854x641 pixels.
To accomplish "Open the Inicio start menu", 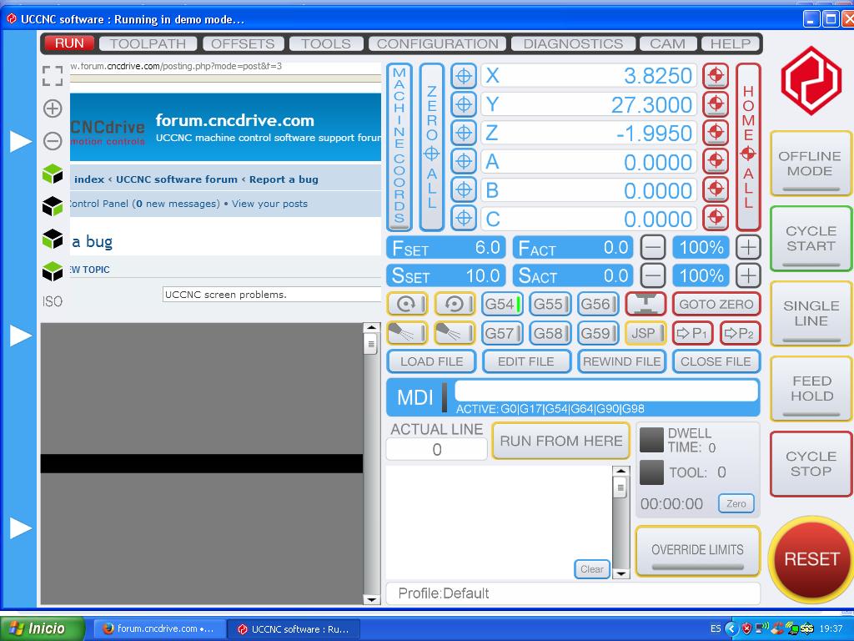I will tap(43, 628).
